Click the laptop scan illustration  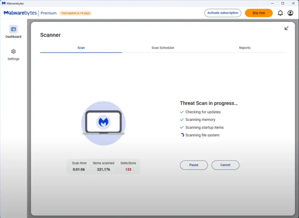103,123
